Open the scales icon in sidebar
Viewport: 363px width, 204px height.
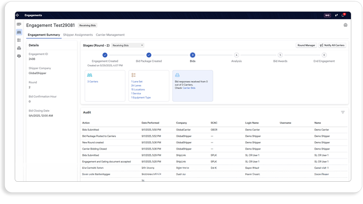[x=19, y=56]
